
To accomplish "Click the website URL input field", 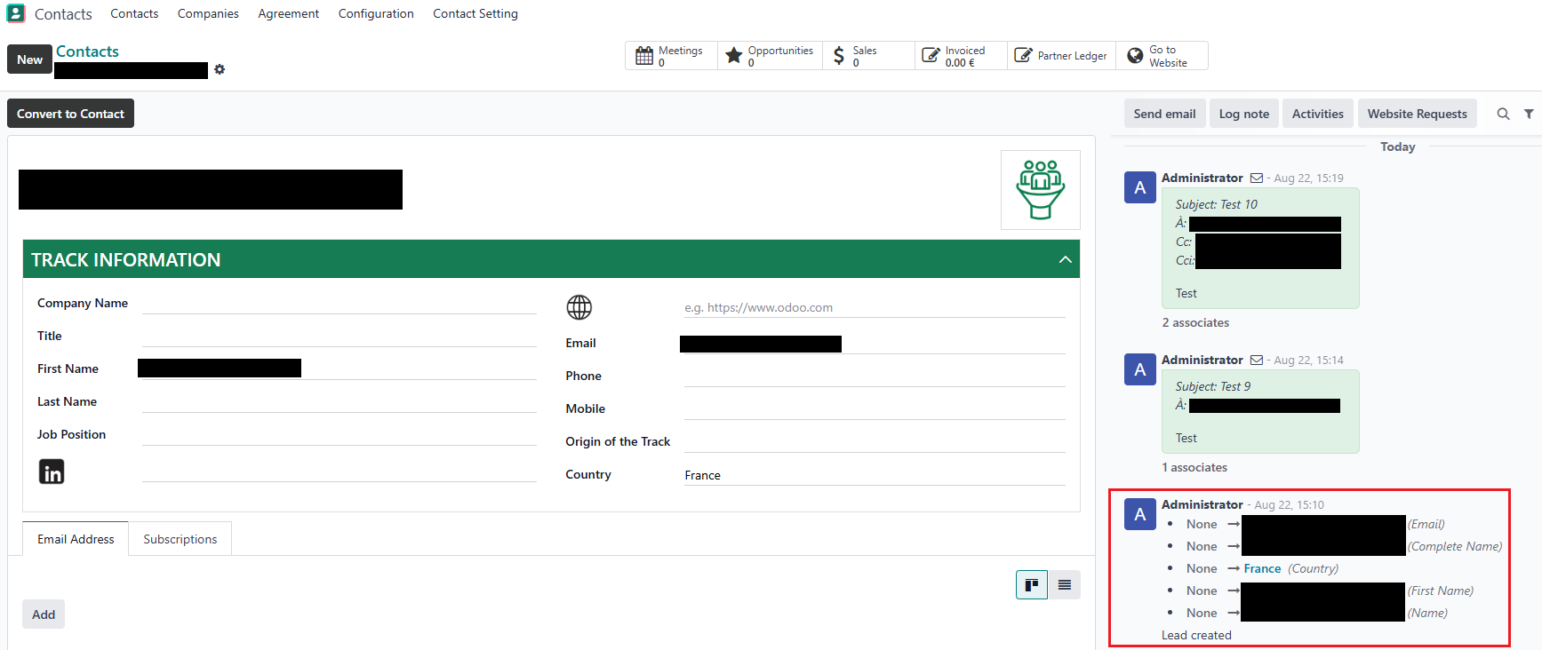I will [874, 307].
